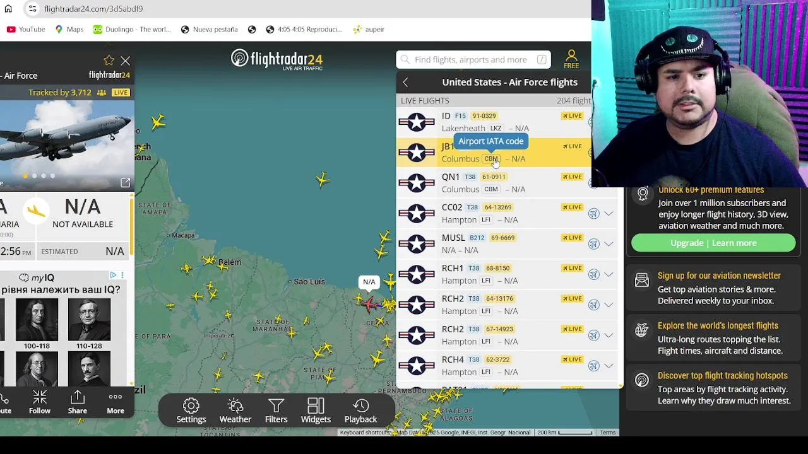
Task: Open the Nueva pestaña bookmark
Action: (209, 29)
